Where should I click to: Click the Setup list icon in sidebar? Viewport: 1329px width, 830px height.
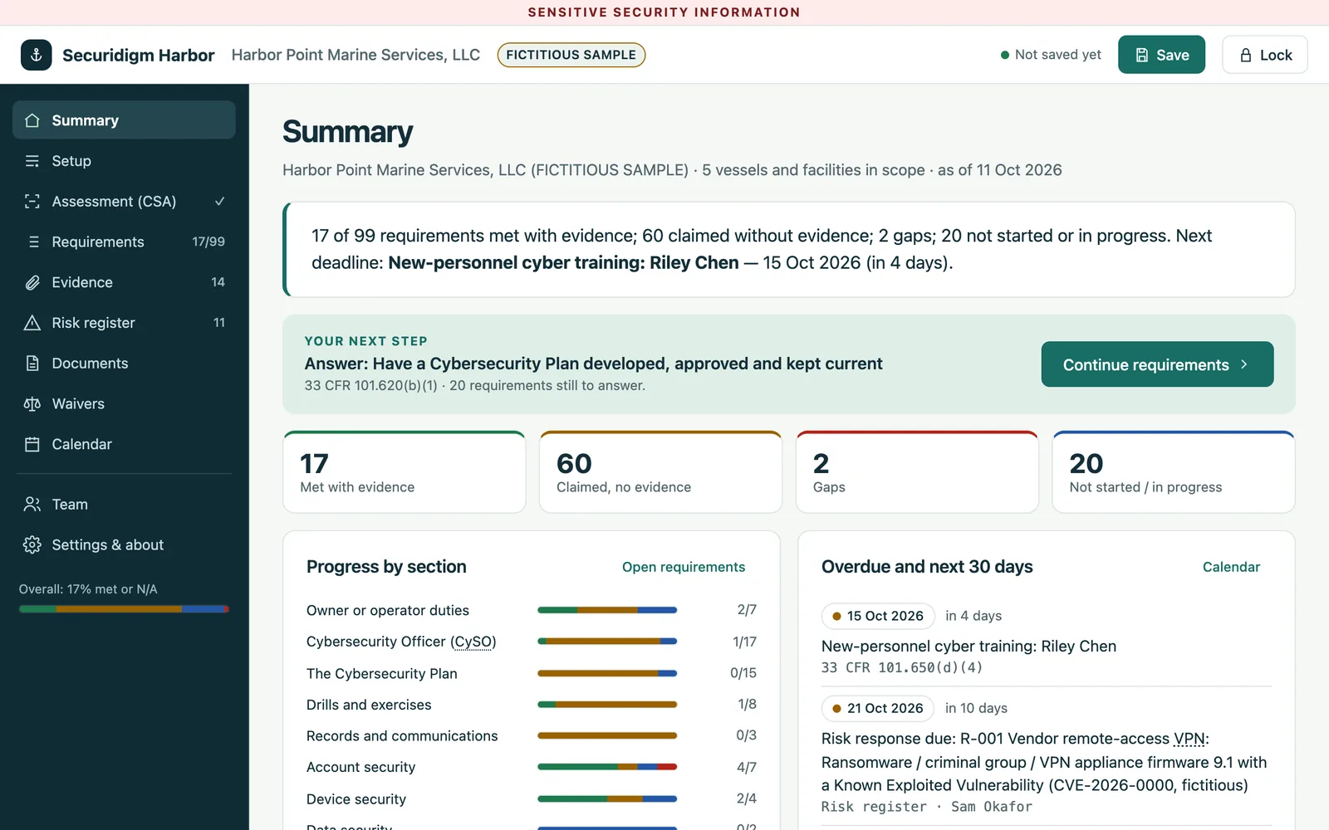[x=32, y=161]
